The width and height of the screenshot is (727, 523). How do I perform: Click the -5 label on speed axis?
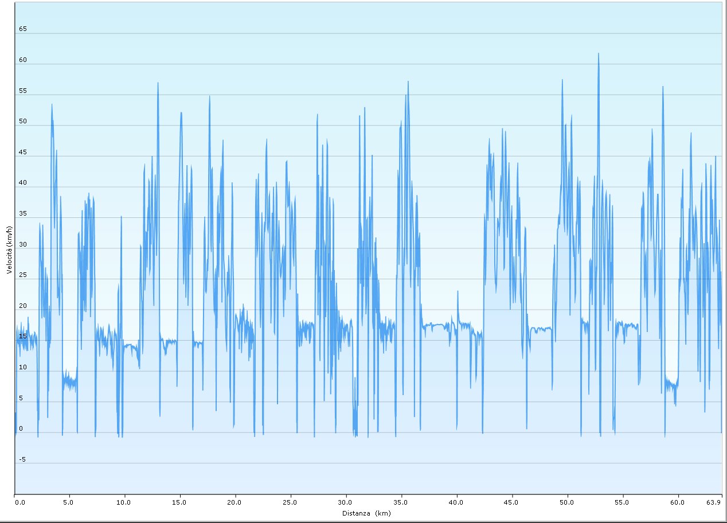tap(23, 459)
